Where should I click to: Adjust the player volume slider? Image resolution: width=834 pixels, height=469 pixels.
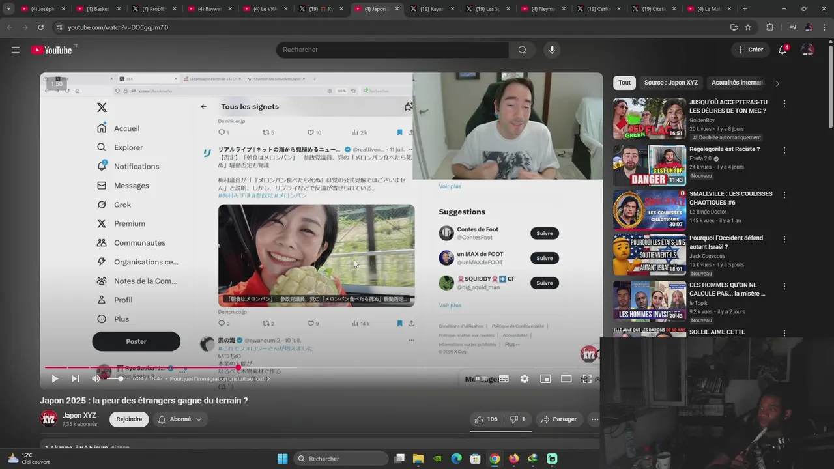[x=115, y=378]
